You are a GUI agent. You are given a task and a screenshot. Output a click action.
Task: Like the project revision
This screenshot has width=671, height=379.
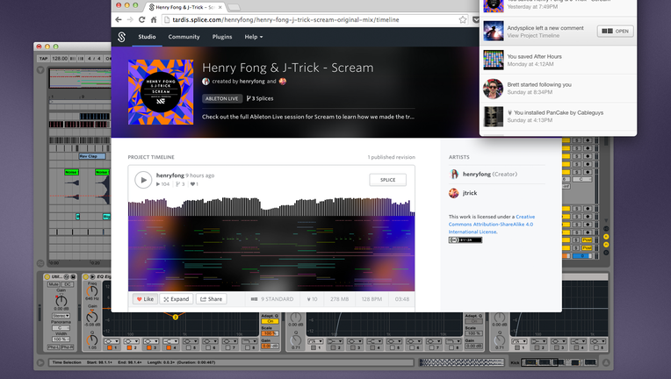[x=145, y=299]
